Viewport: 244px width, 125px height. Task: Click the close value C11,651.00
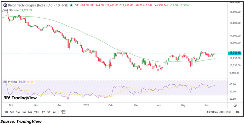pos(126,5)
